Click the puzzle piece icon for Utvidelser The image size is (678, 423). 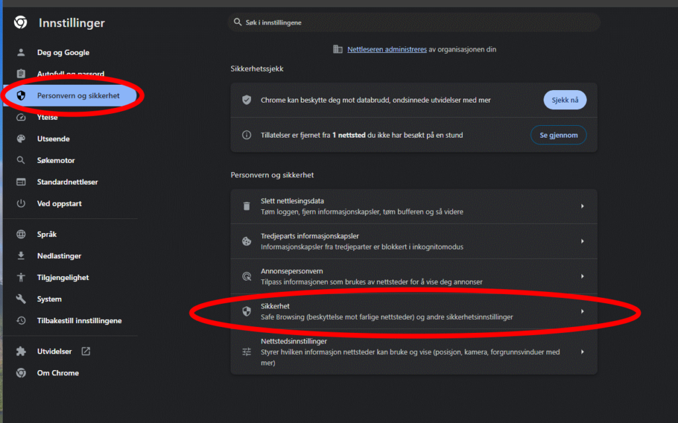coord(21,352)
